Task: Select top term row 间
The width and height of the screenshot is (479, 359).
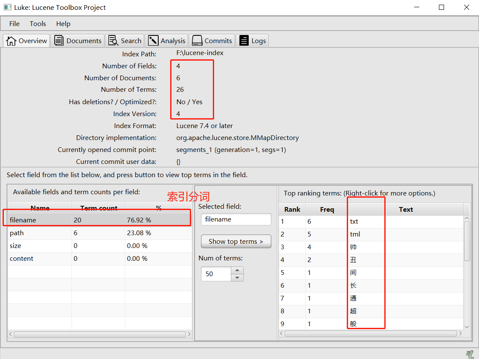Action: tap(371, 272)
